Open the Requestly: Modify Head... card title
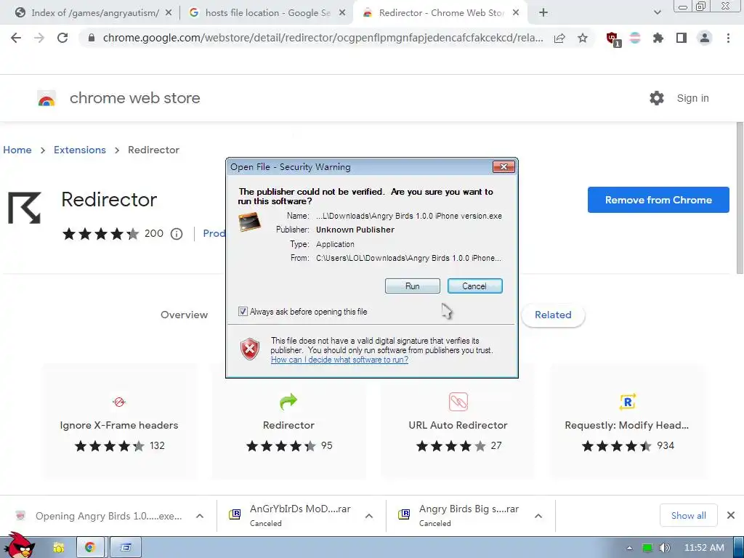The height and width of the screenshot is (558, 744). pyautogui.click(x=626, y=425)
